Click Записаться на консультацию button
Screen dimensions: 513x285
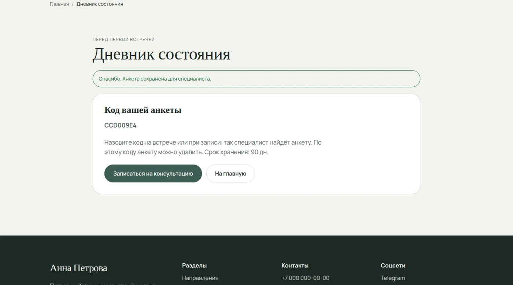click(153, 174)
